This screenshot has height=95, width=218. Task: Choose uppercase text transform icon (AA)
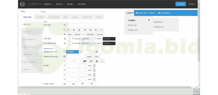tap(96, 30)
